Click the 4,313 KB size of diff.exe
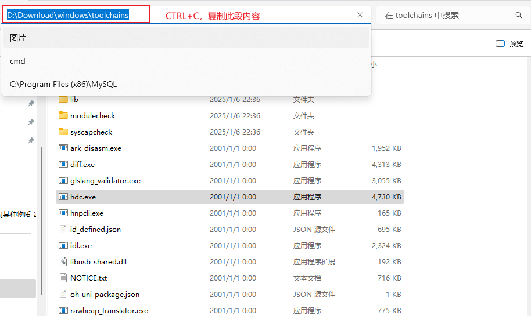This screenshot has height=316, width=531. (x=386, y=164)
